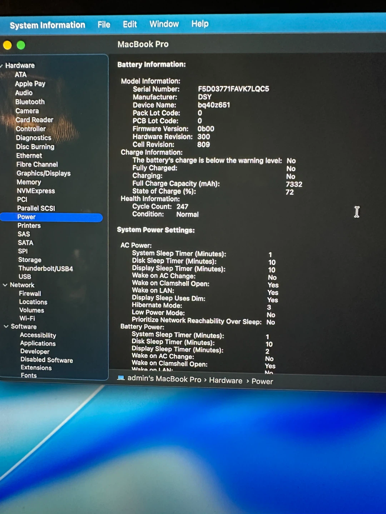Select Thunderbolt/USB4 in the sidebar
Image resolution: width=386 pixels, height=514 pixels.
[x=45, y=268]
